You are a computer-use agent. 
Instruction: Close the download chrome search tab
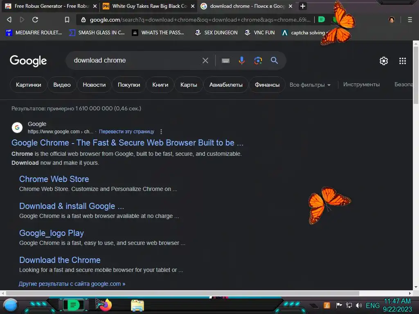point(291,6)
